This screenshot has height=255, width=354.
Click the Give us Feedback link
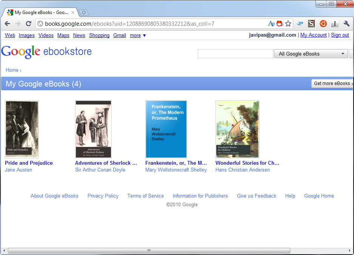(257, 196)
